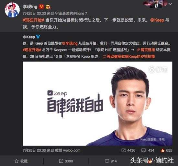
Task: Open the first #现在开始# hashtag in the post
Action: (33, 20)
